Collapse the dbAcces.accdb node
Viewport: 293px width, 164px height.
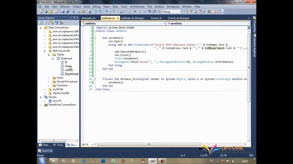pyautogui.click(x=45, y=51)
